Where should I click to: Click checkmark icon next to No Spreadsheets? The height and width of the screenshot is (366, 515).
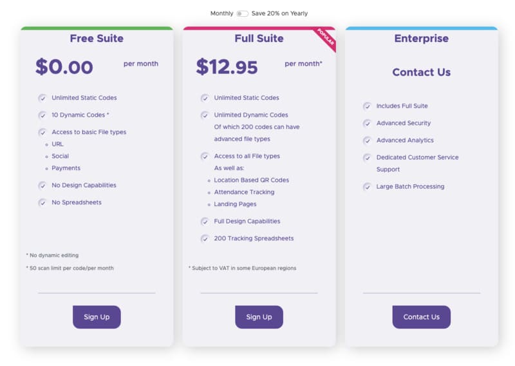pyautogui.click(x=42, y=202)
